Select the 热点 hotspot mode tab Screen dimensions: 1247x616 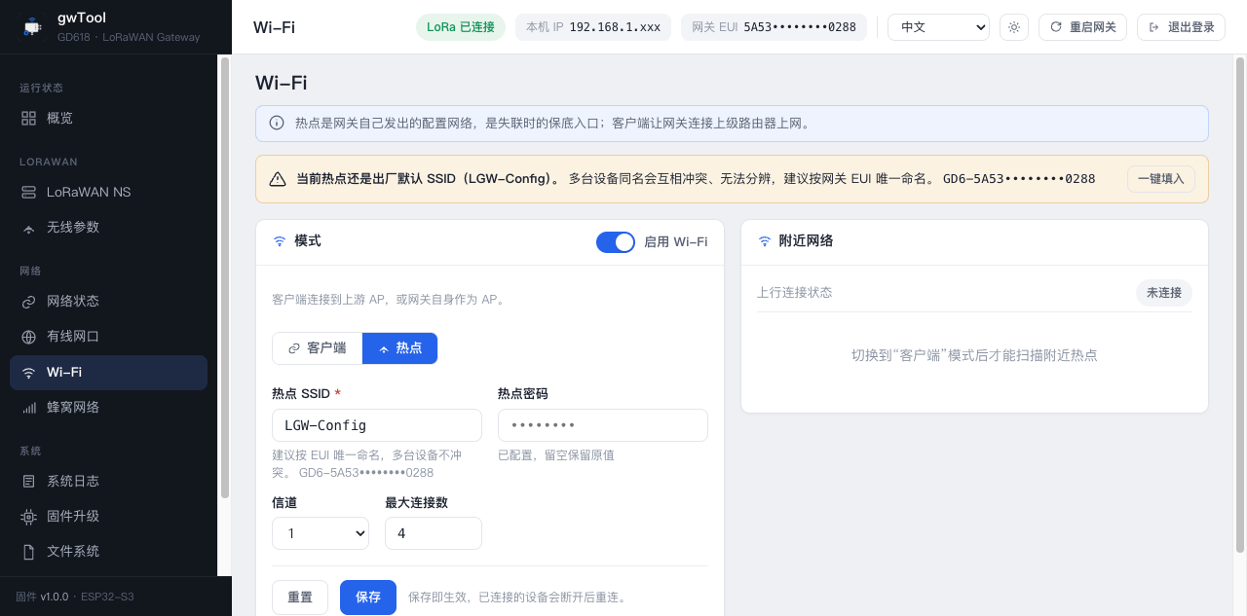[399, 348]
